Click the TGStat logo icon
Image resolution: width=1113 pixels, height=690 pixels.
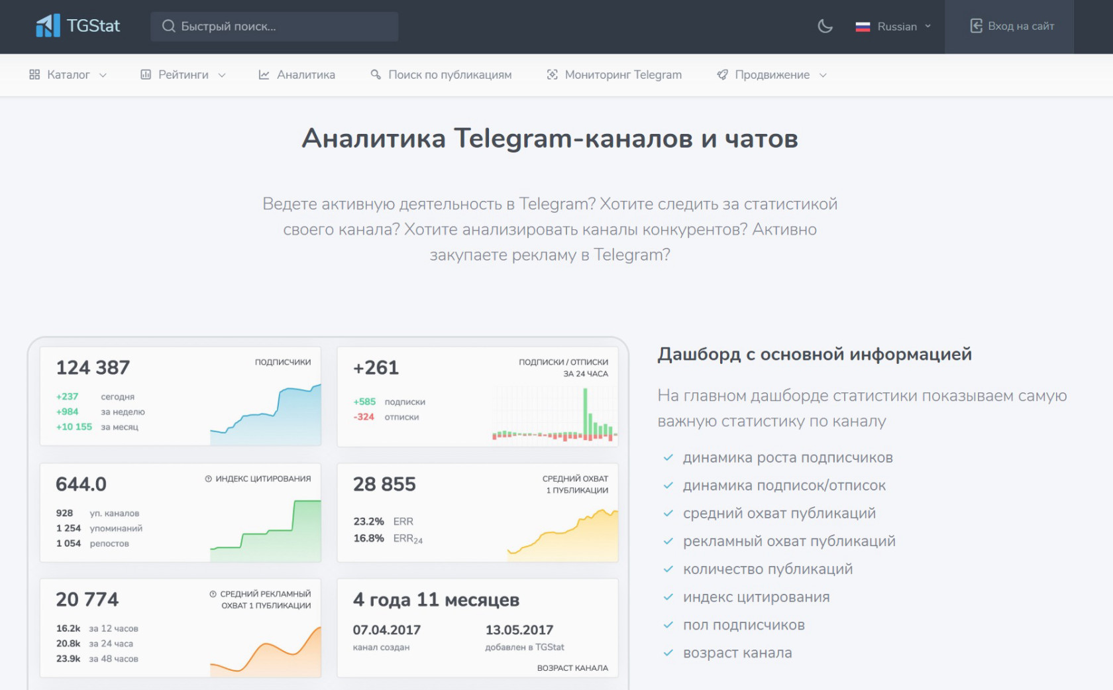(x=48, y=26)
